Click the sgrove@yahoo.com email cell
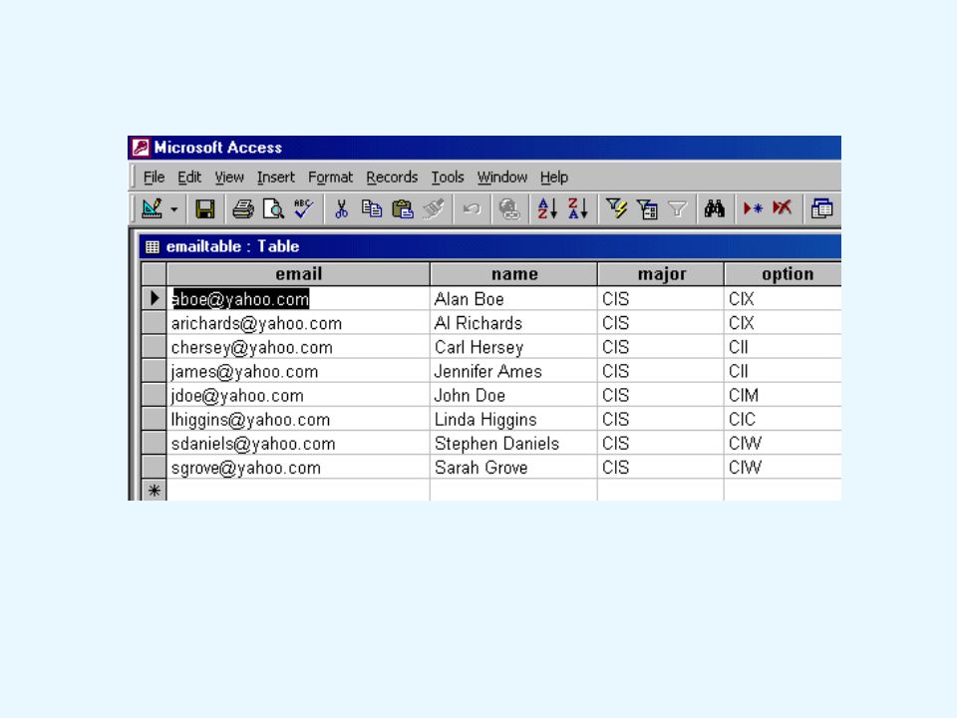 298,467
